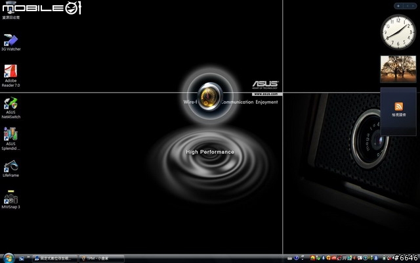Expand the Quick Launch overflow chevron
420x263 pixels.
tap(28, 257)
